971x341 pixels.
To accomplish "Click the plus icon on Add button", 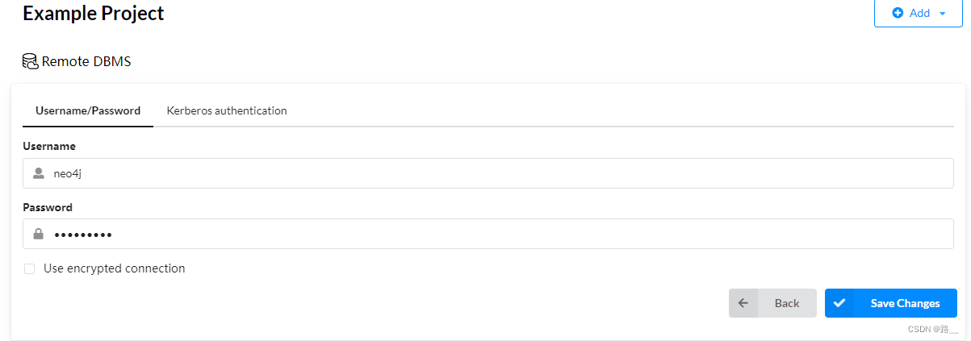I will (x=898, y=13).
